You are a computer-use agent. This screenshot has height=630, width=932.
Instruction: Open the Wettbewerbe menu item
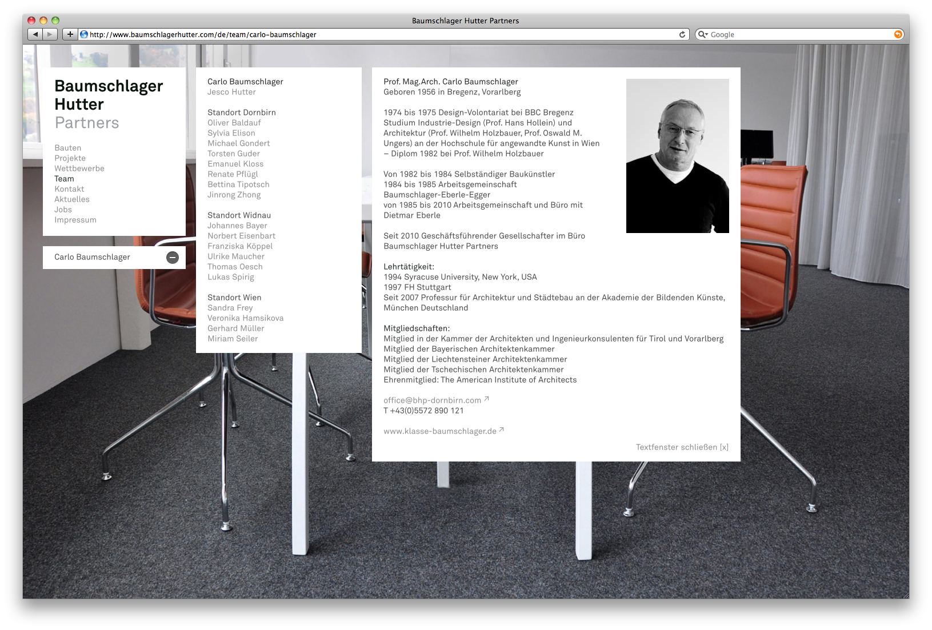pyautogui.click(x=79, y=168)
